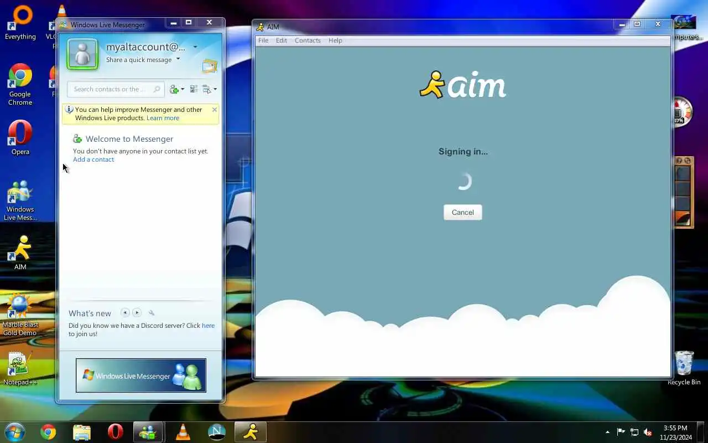Open the Recycle Bin
Screen dimensions: 708x443
[684, 368]
